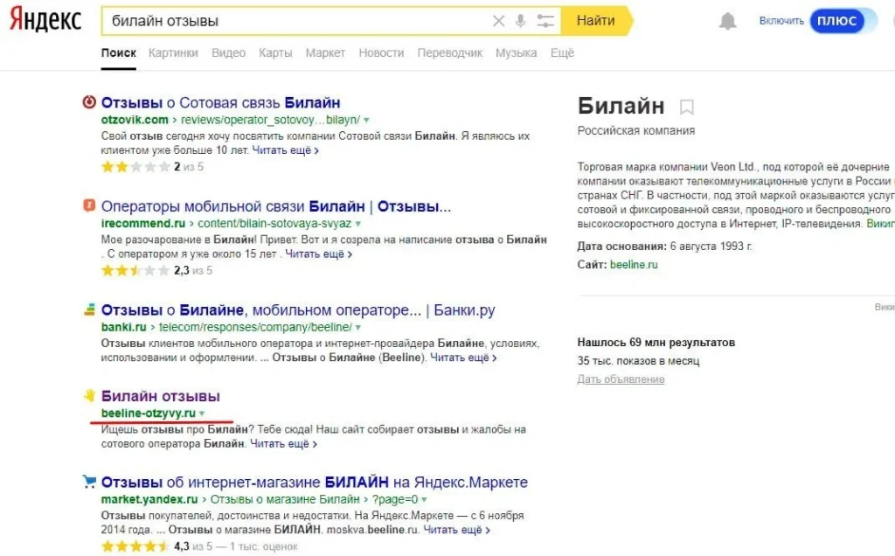Viewport: 895px width, 556px height.
Task: Open Операторы мобильной связи Билайн result
Action: (275, 206)
